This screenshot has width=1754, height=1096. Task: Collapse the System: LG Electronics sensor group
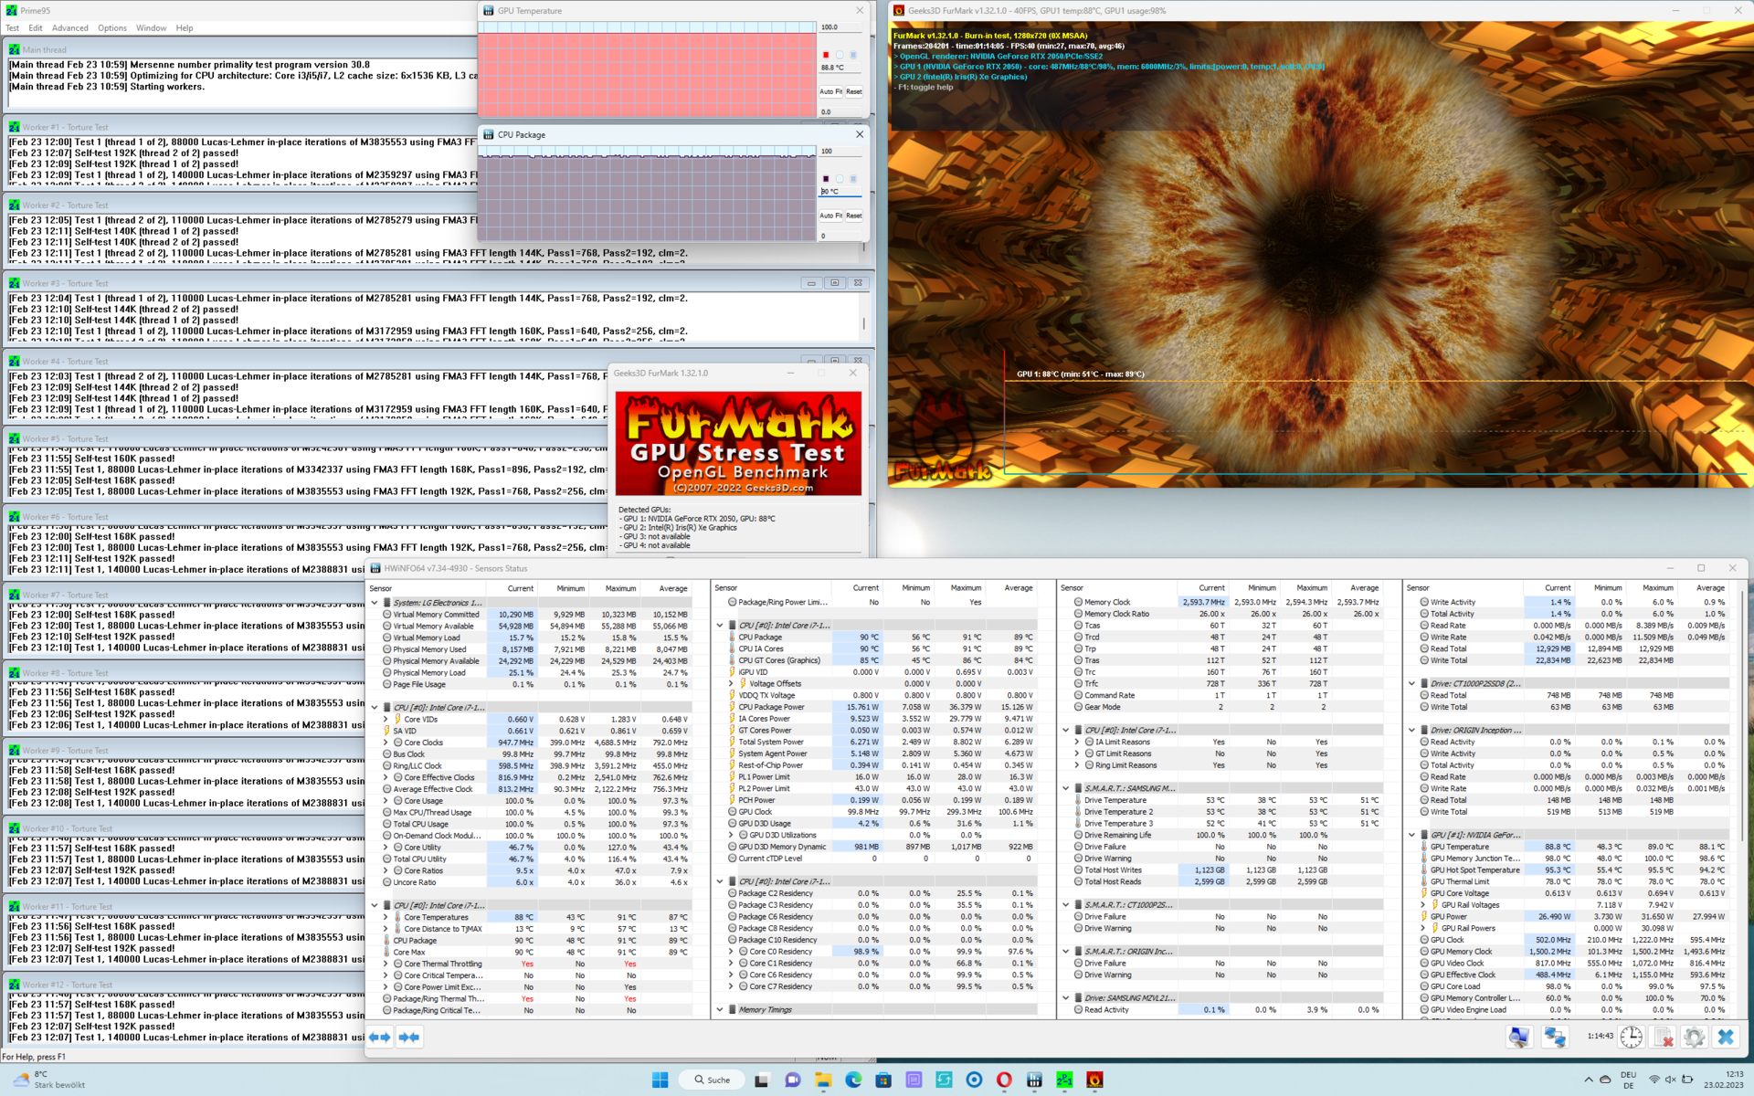pos(375,603)
